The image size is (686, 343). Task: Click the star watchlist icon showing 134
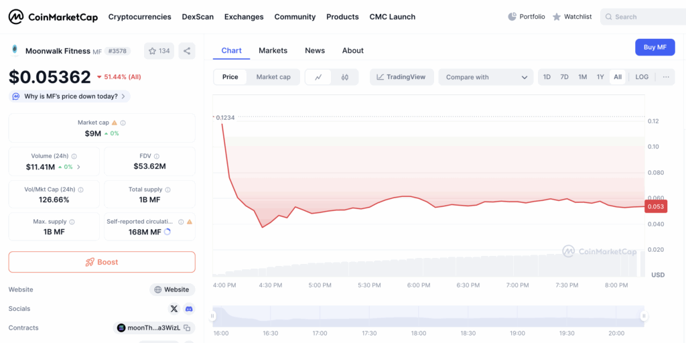point(159,51)
